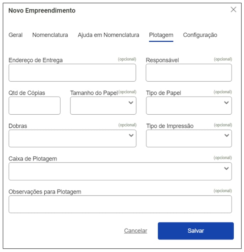The image size is (244, 252).
Task: Go to Ajuda em Nomenclatura tab
Action: (x=109, y=35)
